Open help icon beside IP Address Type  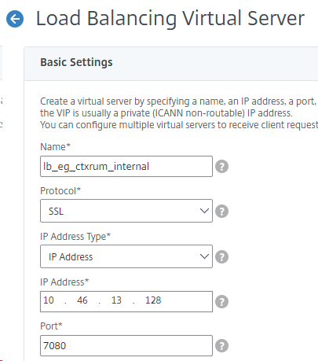221,257
